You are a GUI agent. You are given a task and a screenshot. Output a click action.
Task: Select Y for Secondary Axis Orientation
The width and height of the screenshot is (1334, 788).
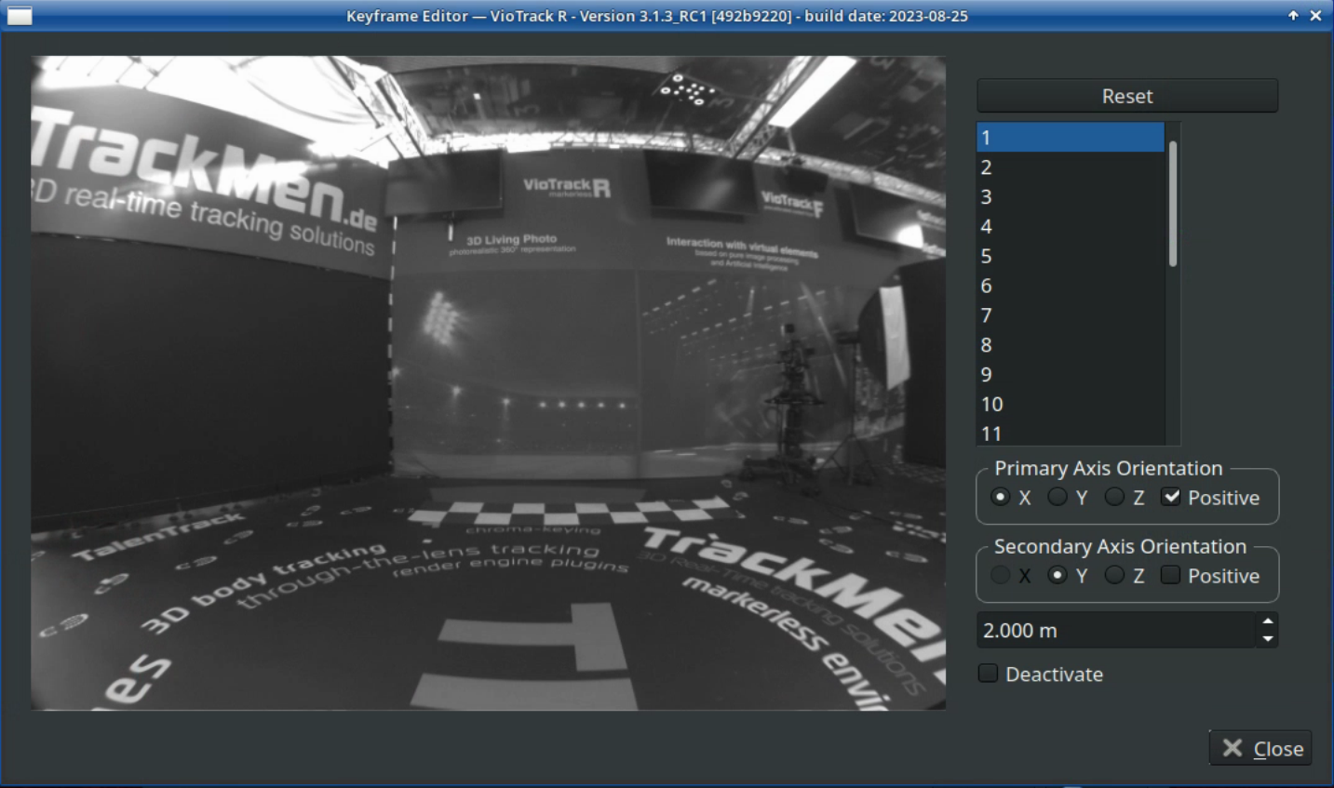(1058, 576)
